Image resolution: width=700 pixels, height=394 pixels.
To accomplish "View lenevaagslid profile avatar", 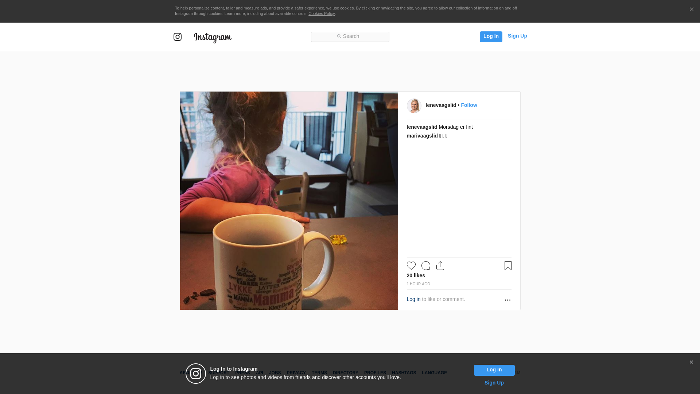I will pos(414,106).
